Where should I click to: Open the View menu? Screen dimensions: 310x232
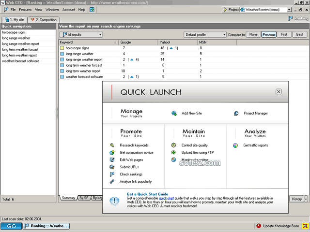point(39,10)
